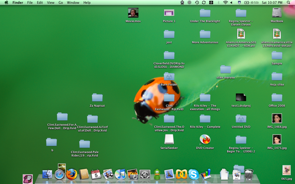Click the dimmed Bluetooth menu bar icon
This screenshot has width=295, height=184.
point(218,2)
